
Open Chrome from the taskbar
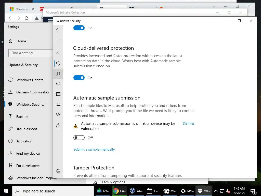[120, 191]
